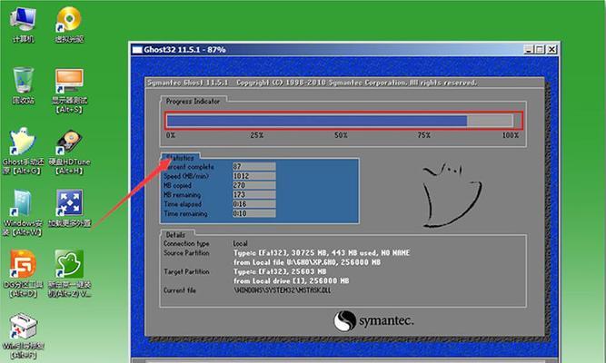Launch the DG分区工具 [Alt+D] partition tool
This screenshot has width=606, height=363.
click(x=23, y=273)
